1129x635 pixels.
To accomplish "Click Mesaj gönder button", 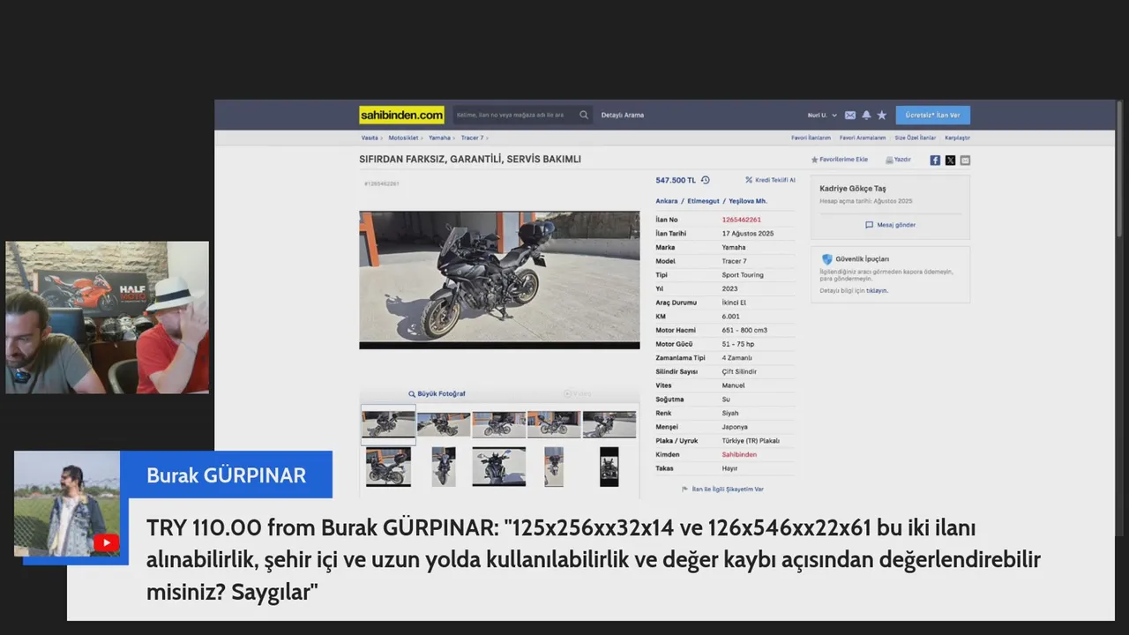I will pyautogui.click(x=890, y=225).
